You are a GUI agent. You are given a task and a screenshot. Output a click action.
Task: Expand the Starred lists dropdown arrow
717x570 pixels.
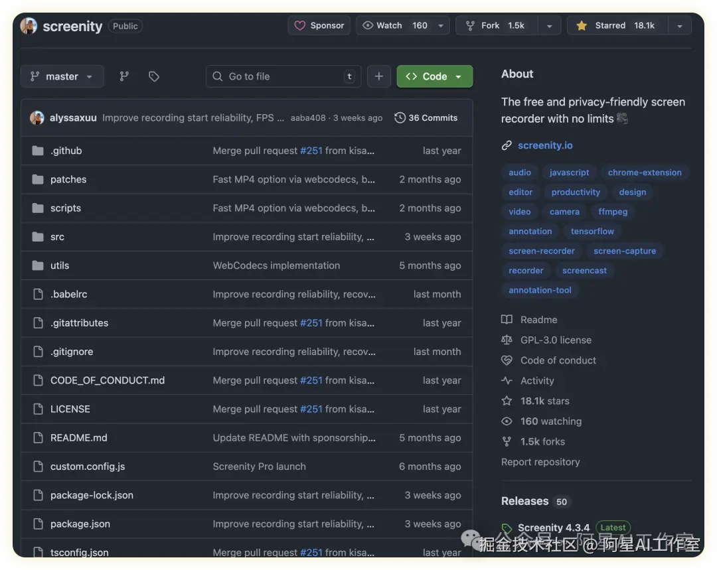pyautogui.click(x=680, y=26)
